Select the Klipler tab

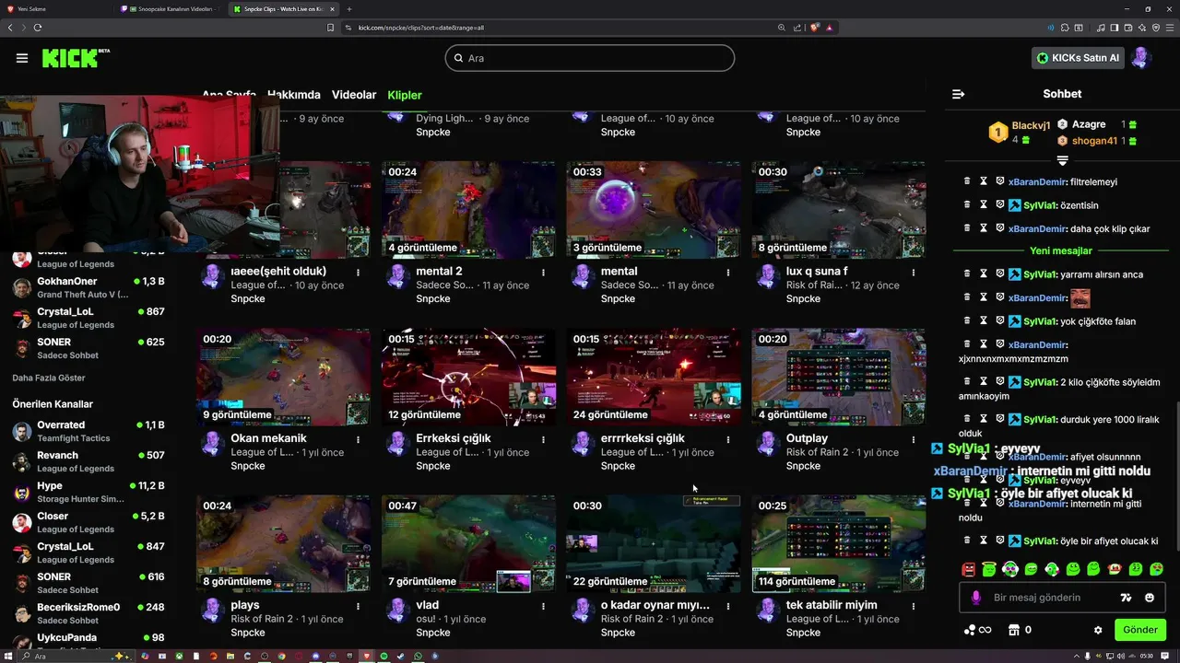pyautogui.click(x=405, y=95)
